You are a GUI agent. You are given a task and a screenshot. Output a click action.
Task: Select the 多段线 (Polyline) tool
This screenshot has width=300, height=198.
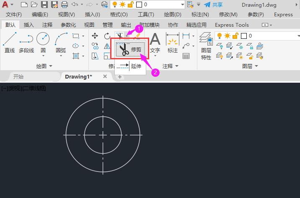26,43
